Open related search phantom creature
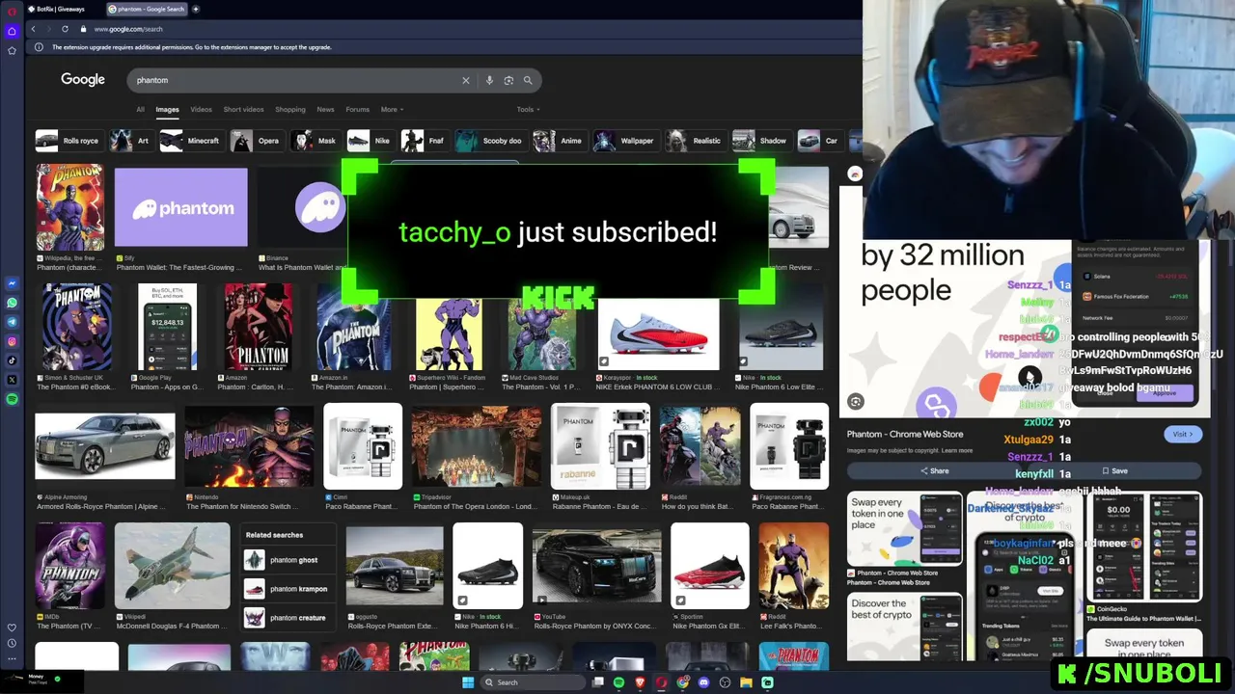1235x694 pixels. (x=288, y=618)
